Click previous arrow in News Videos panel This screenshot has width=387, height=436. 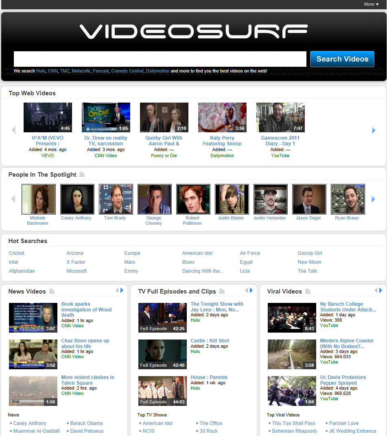[117, 290]
